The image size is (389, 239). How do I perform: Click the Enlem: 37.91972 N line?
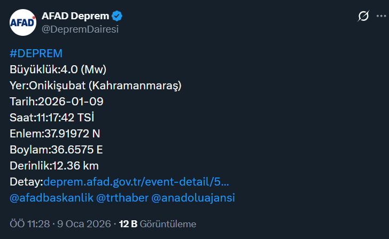[55, 134]
